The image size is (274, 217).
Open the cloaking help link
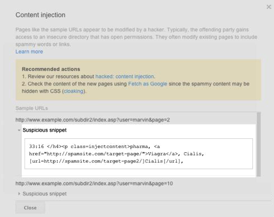click(73, 91)
